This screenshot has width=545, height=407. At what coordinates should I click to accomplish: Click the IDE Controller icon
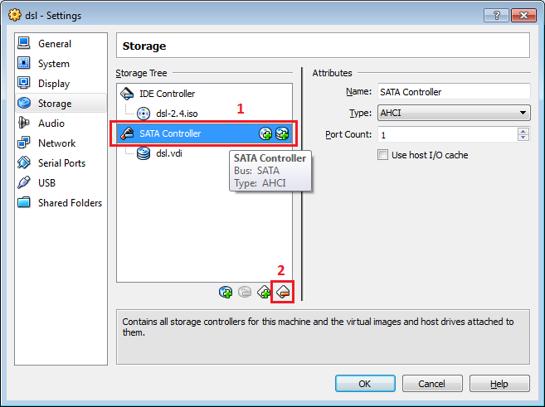coord(127,94)
